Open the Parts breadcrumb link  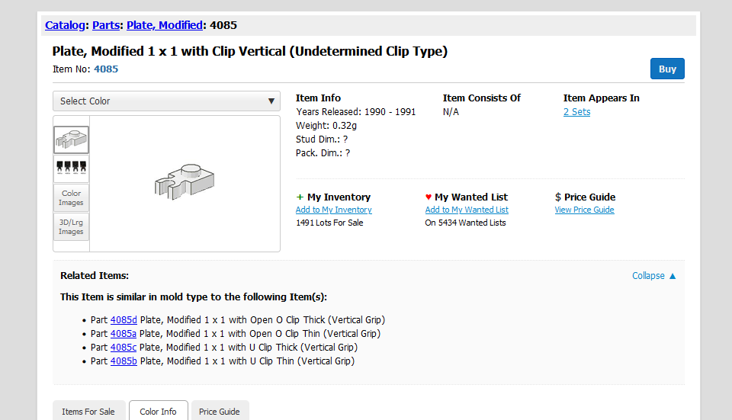coord(106,25)
